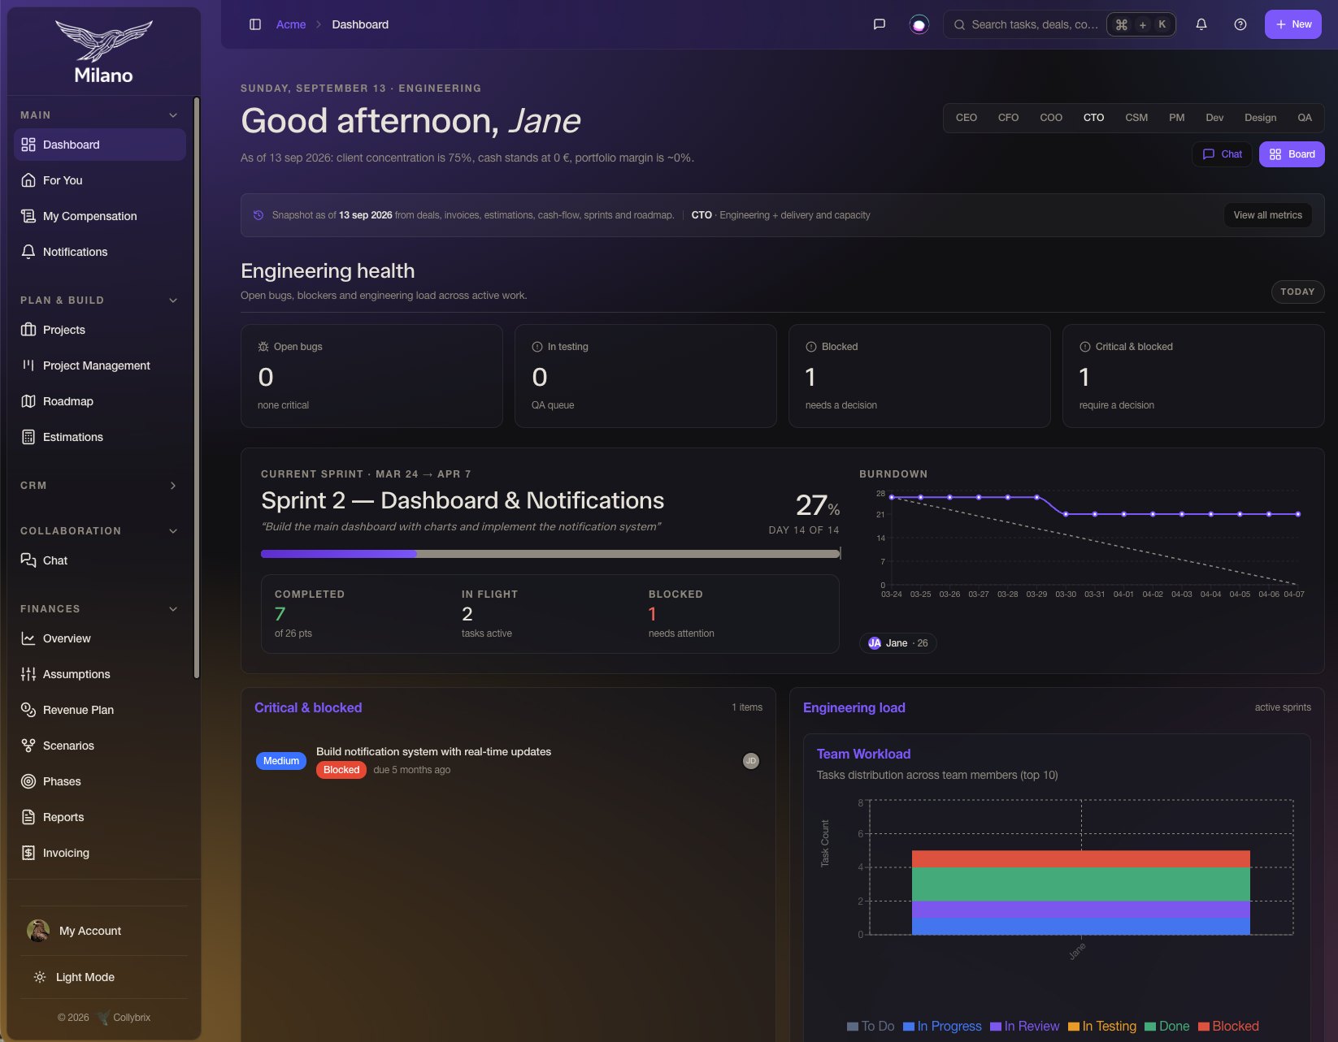Click the red Blocked bar segment
The image size is (1338, 1042).
(x=1081, y=858)
